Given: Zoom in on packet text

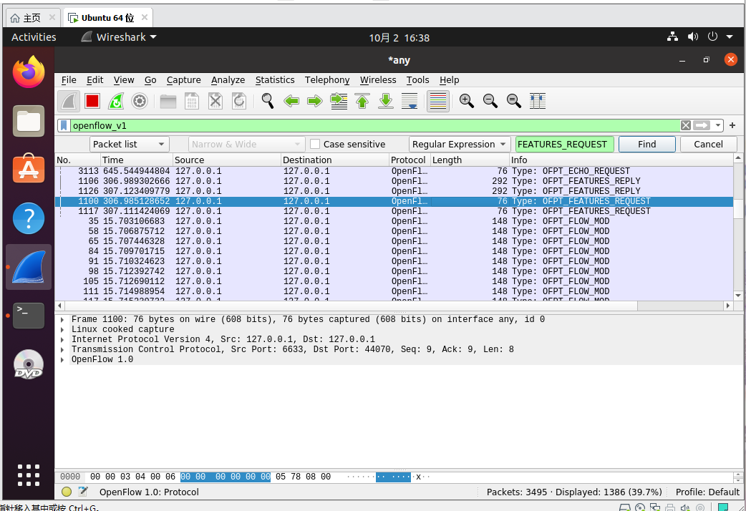Looking at the screenshot, I should (x=466, y=101).
